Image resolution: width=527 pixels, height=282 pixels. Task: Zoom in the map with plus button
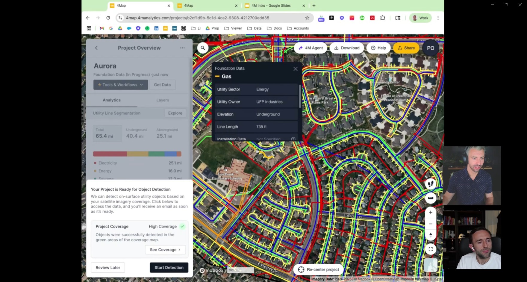[431, 212]
